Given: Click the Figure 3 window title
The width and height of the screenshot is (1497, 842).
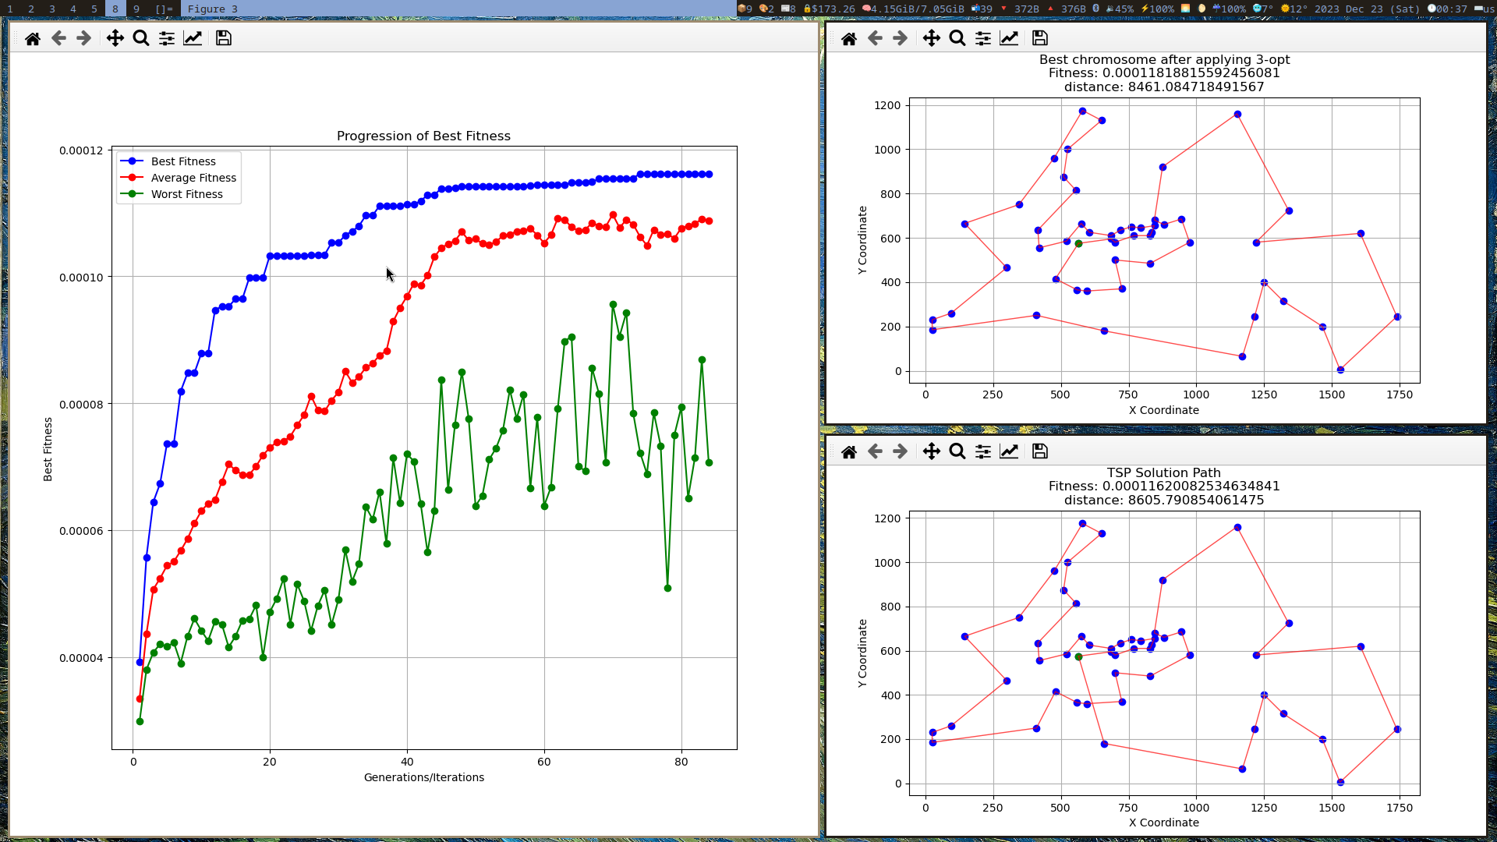Looking at the screenshot, I should pos(213,9).
